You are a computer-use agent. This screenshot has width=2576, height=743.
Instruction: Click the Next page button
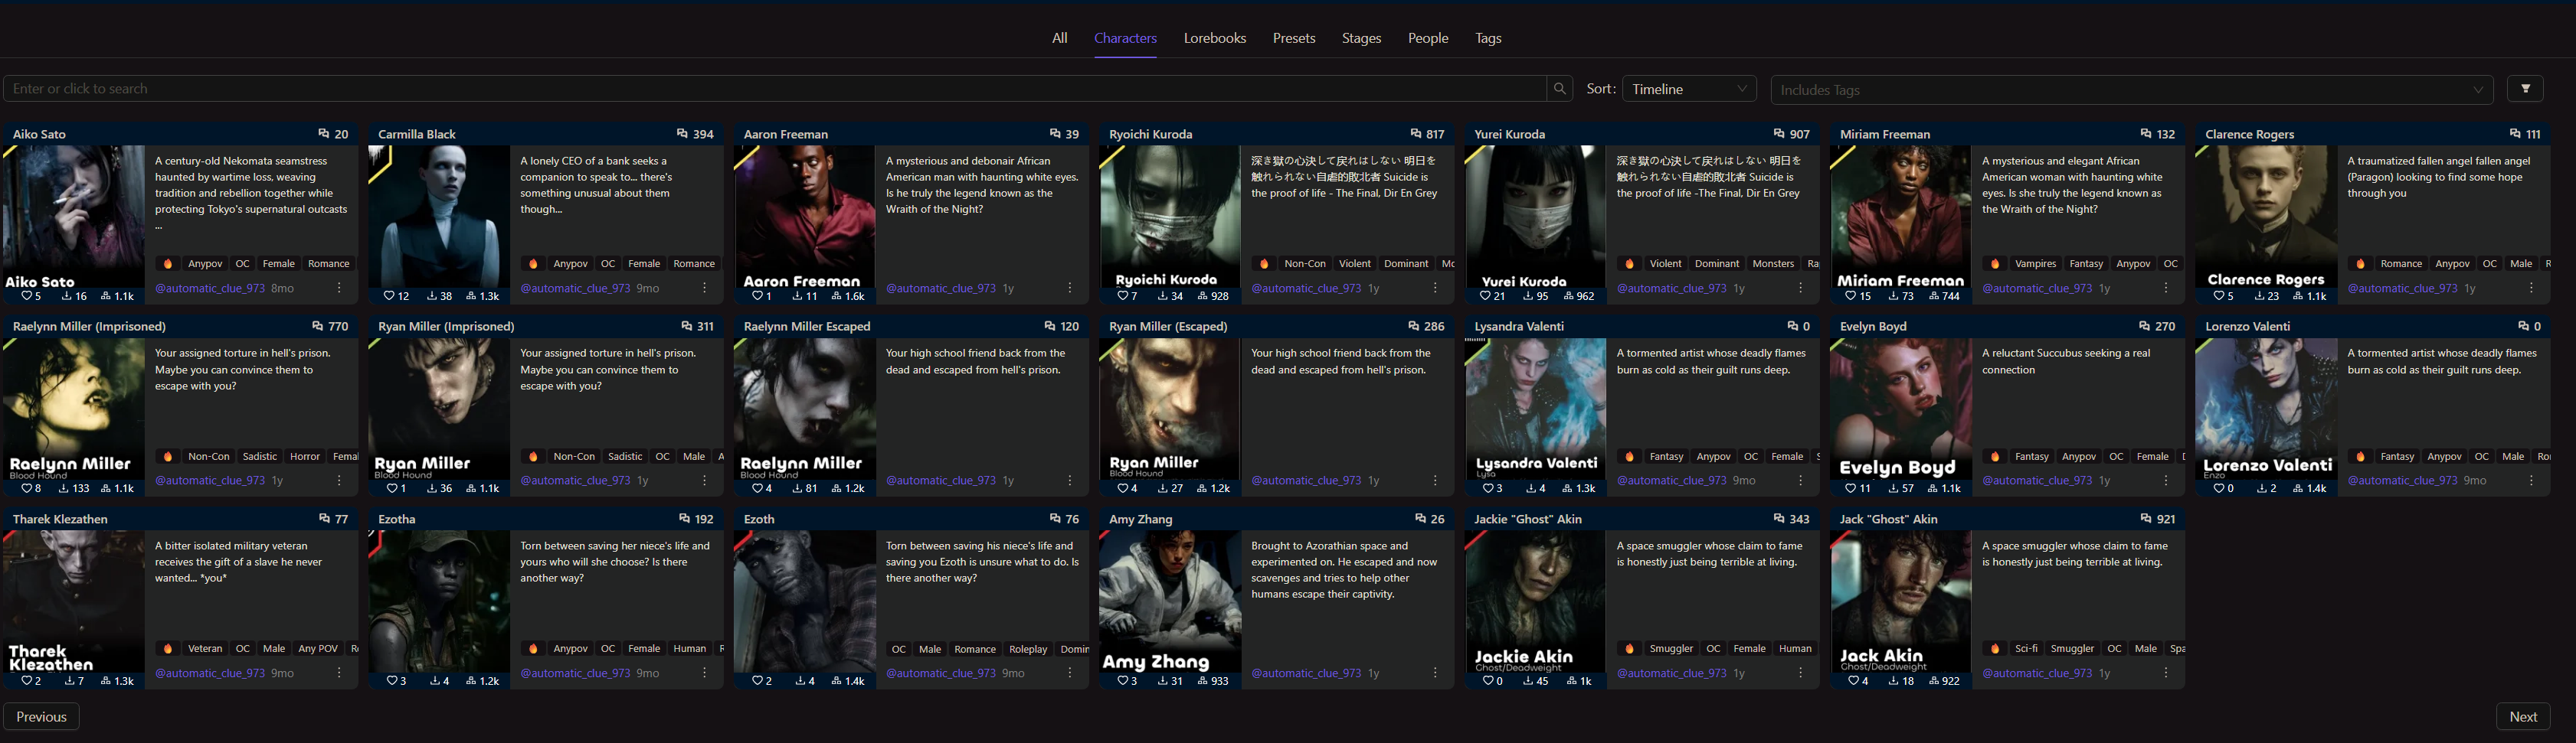(x=2523, y=717)
